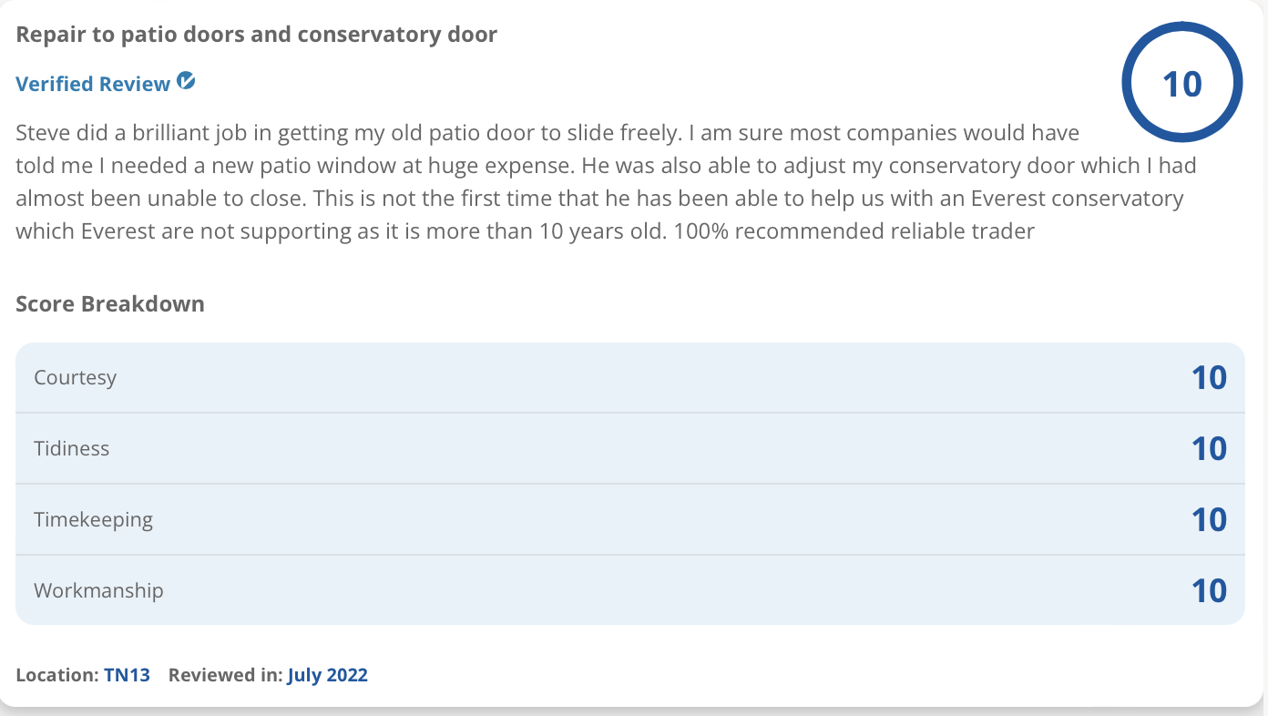The image size is (1268, 716).
Task: Click the Timekeeping score row
Action: (630, 519)
